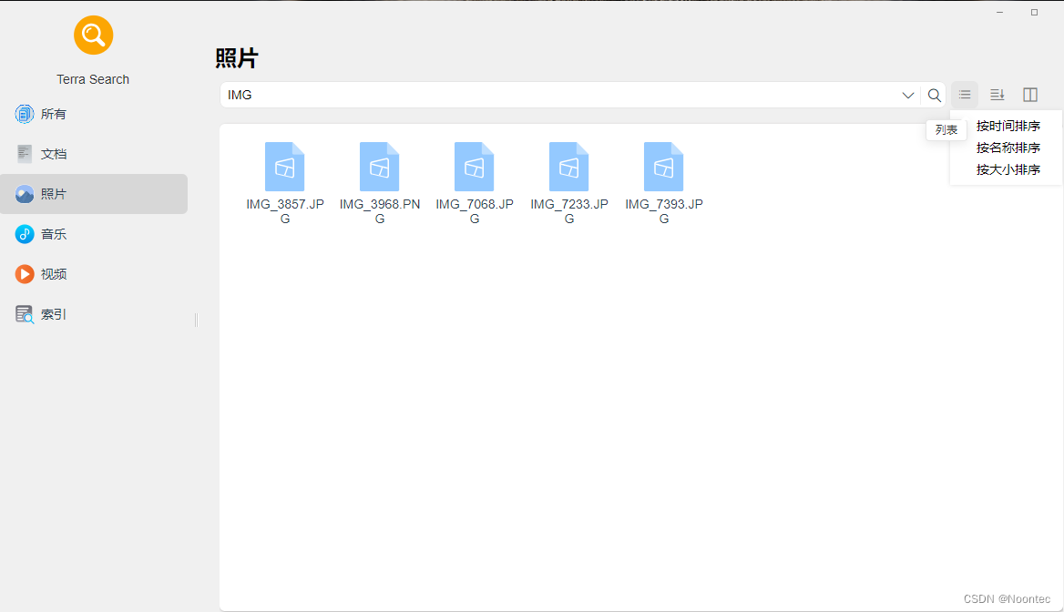This screenshot has height=612, width=1064.
Task: Minimize the Terra Search window
Action: tap(999, 12)
